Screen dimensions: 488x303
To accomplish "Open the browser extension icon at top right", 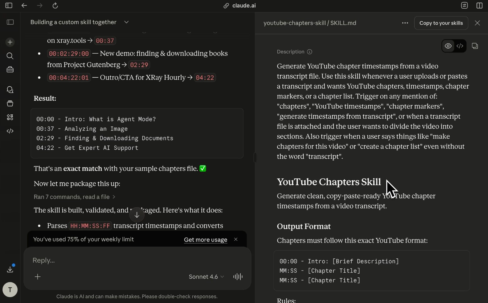I will coord(464,5).
